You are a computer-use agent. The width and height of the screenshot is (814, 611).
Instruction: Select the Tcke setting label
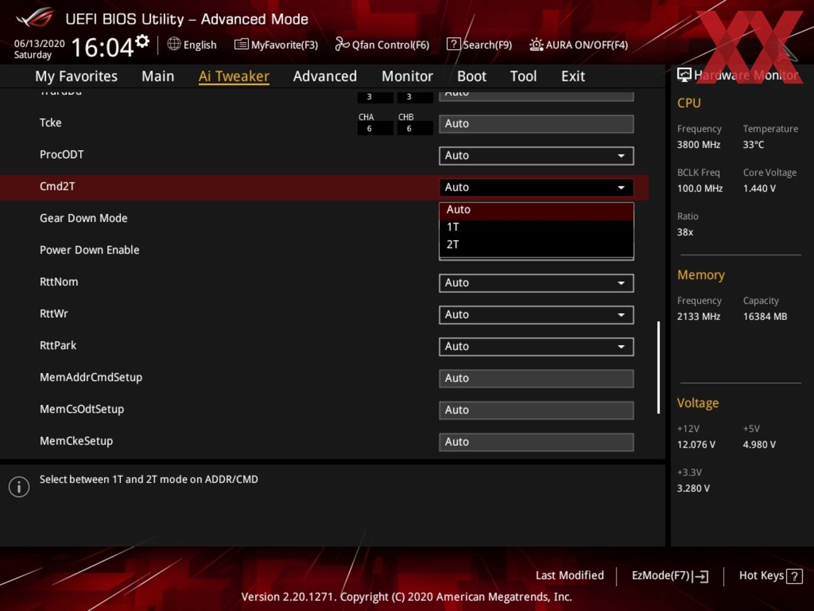pyautogui.click(x=50, y=123)
